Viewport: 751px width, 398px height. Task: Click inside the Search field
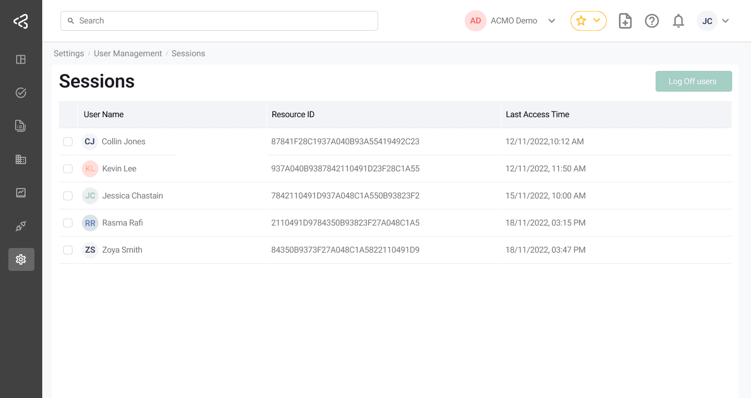tap(219, 20)
